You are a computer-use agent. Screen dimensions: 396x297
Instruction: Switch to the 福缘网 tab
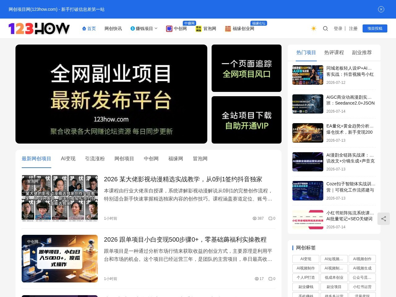coord(176,159)
